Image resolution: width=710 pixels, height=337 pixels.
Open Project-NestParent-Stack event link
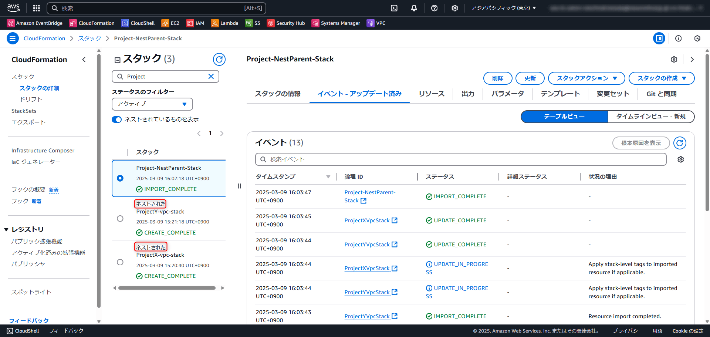(370, 196)
